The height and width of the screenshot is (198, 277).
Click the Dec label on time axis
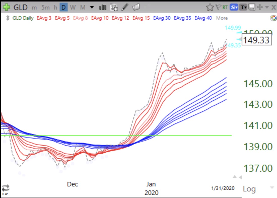click(73, 184)
